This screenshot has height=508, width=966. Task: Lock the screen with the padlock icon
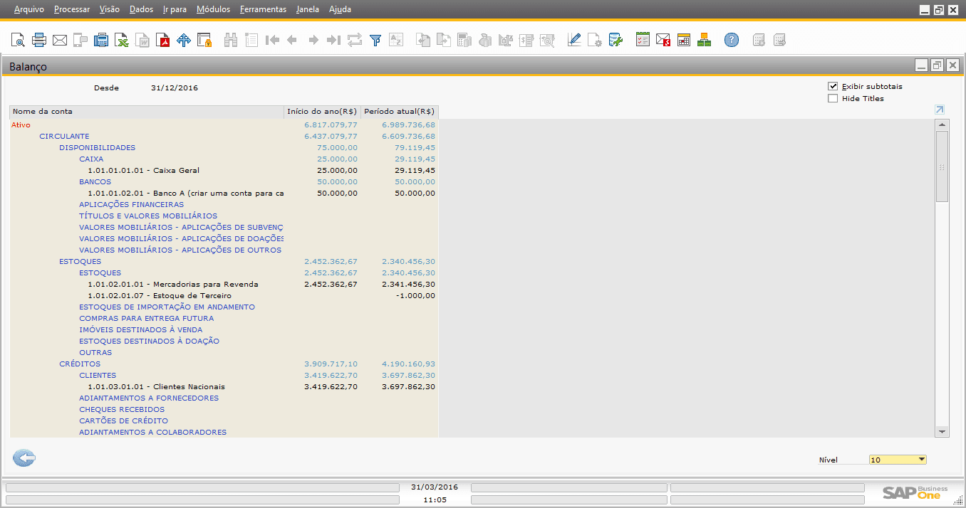[x=205, y=40]
